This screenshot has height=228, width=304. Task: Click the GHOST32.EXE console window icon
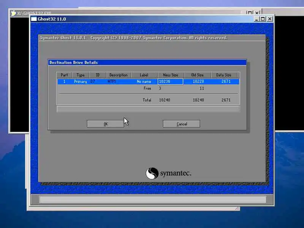13,13
